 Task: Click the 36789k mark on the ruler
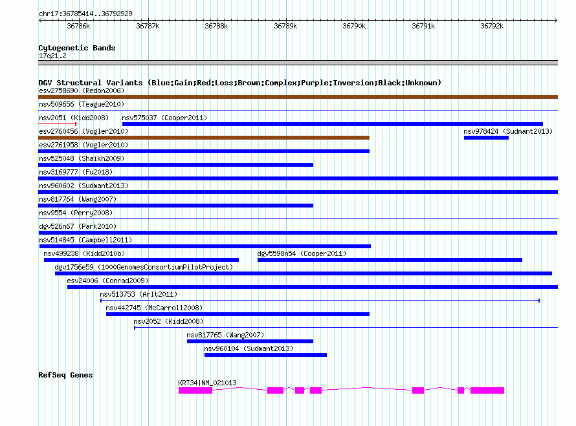[x=285, y=26]
